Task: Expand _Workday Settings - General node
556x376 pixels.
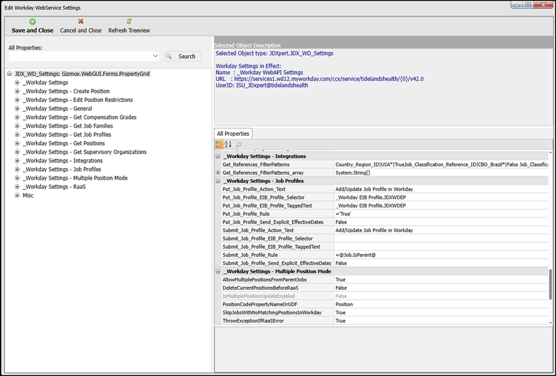Action: click(17, 109)
